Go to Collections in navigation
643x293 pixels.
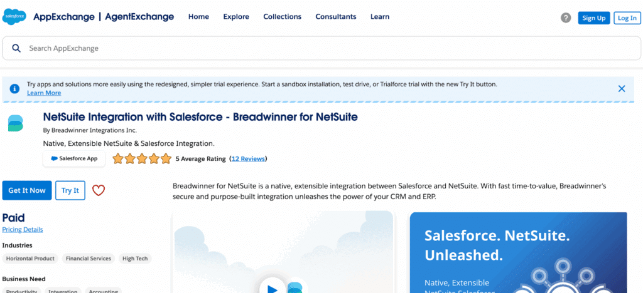283,17
